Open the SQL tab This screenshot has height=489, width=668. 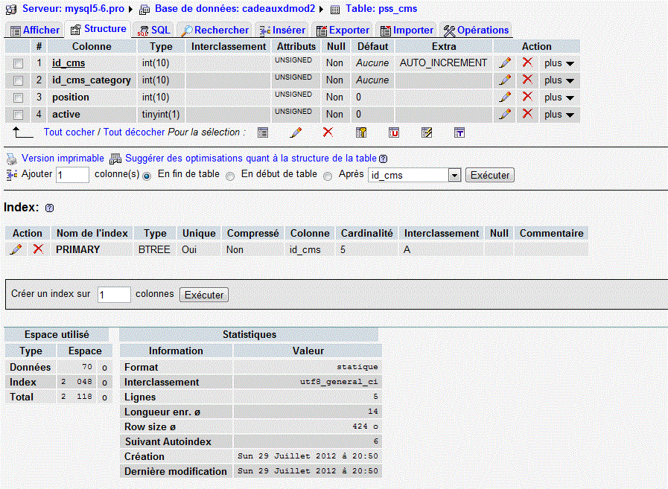pyautogui.click(x=154, y=31)
